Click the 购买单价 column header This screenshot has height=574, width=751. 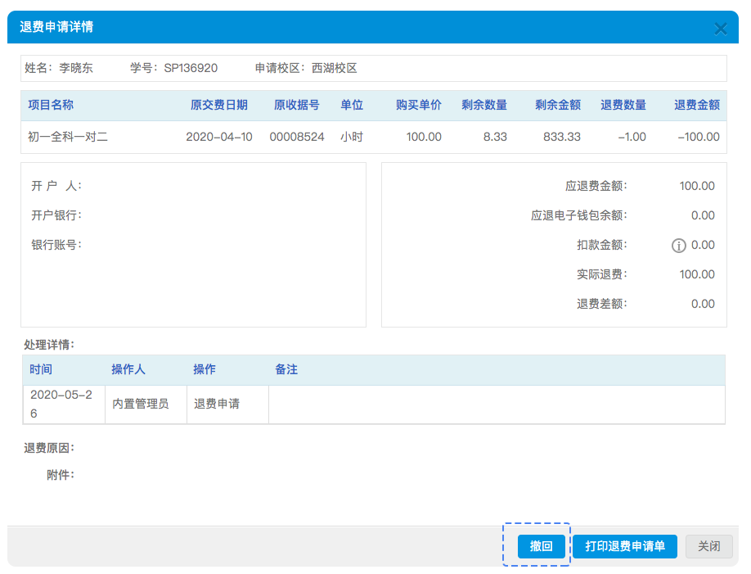[419, 105]
